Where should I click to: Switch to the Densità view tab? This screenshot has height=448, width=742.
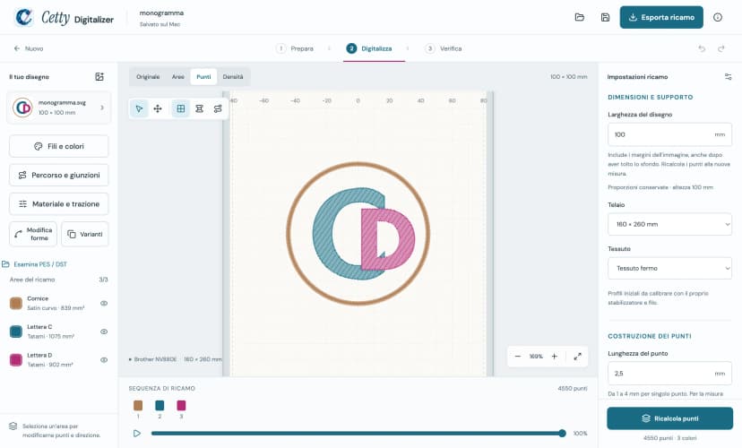(x=233, y=77)
